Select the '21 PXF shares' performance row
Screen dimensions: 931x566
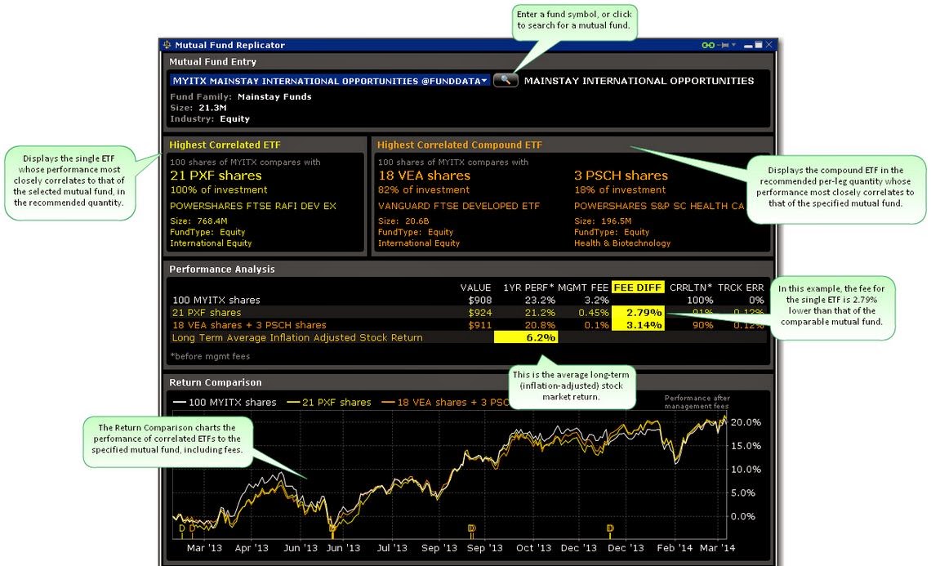tap(468, 312)
